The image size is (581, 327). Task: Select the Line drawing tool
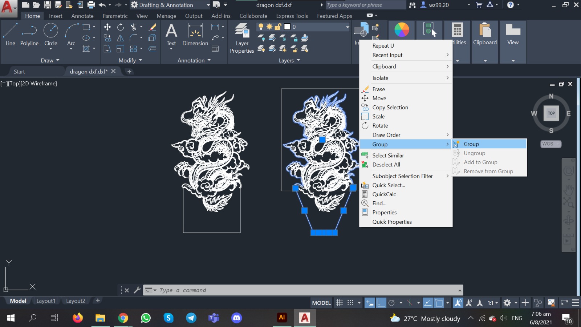[10, 35]
